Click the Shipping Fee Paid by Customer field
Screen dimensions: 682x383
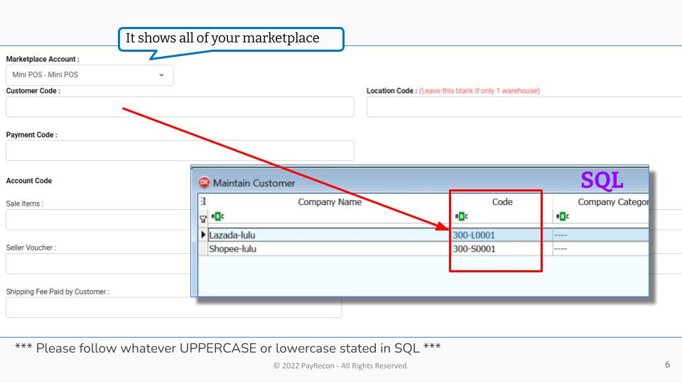click(x=174, y=307)
